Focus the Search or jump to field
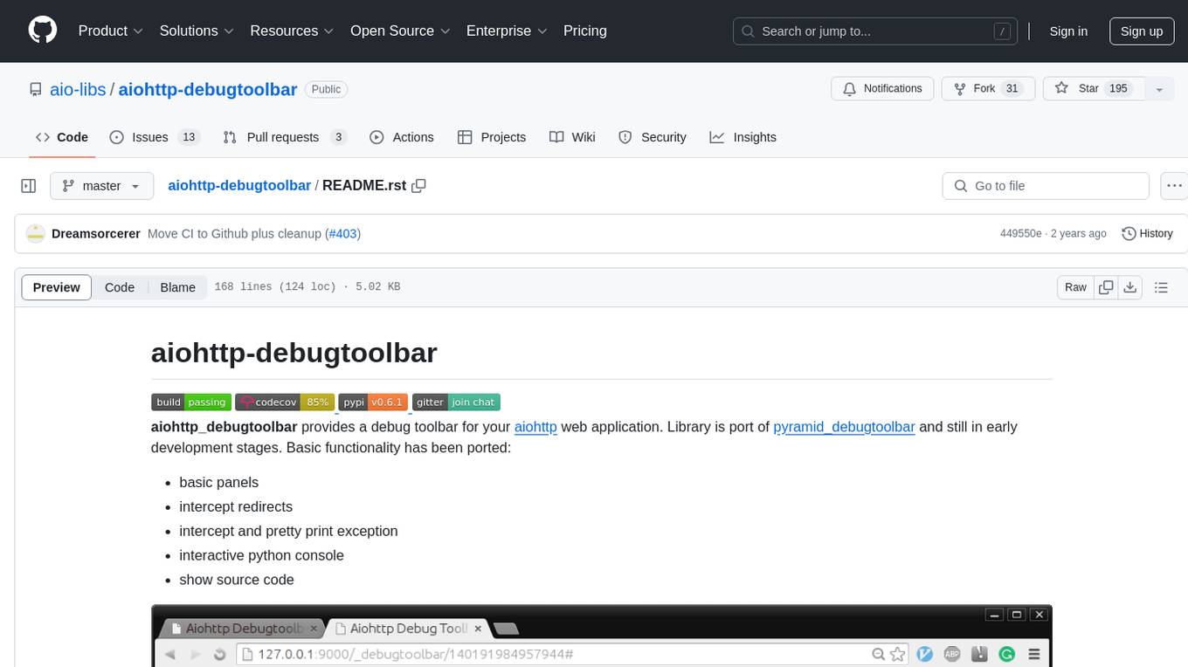1188x667 pixels. tap(876, 31)
